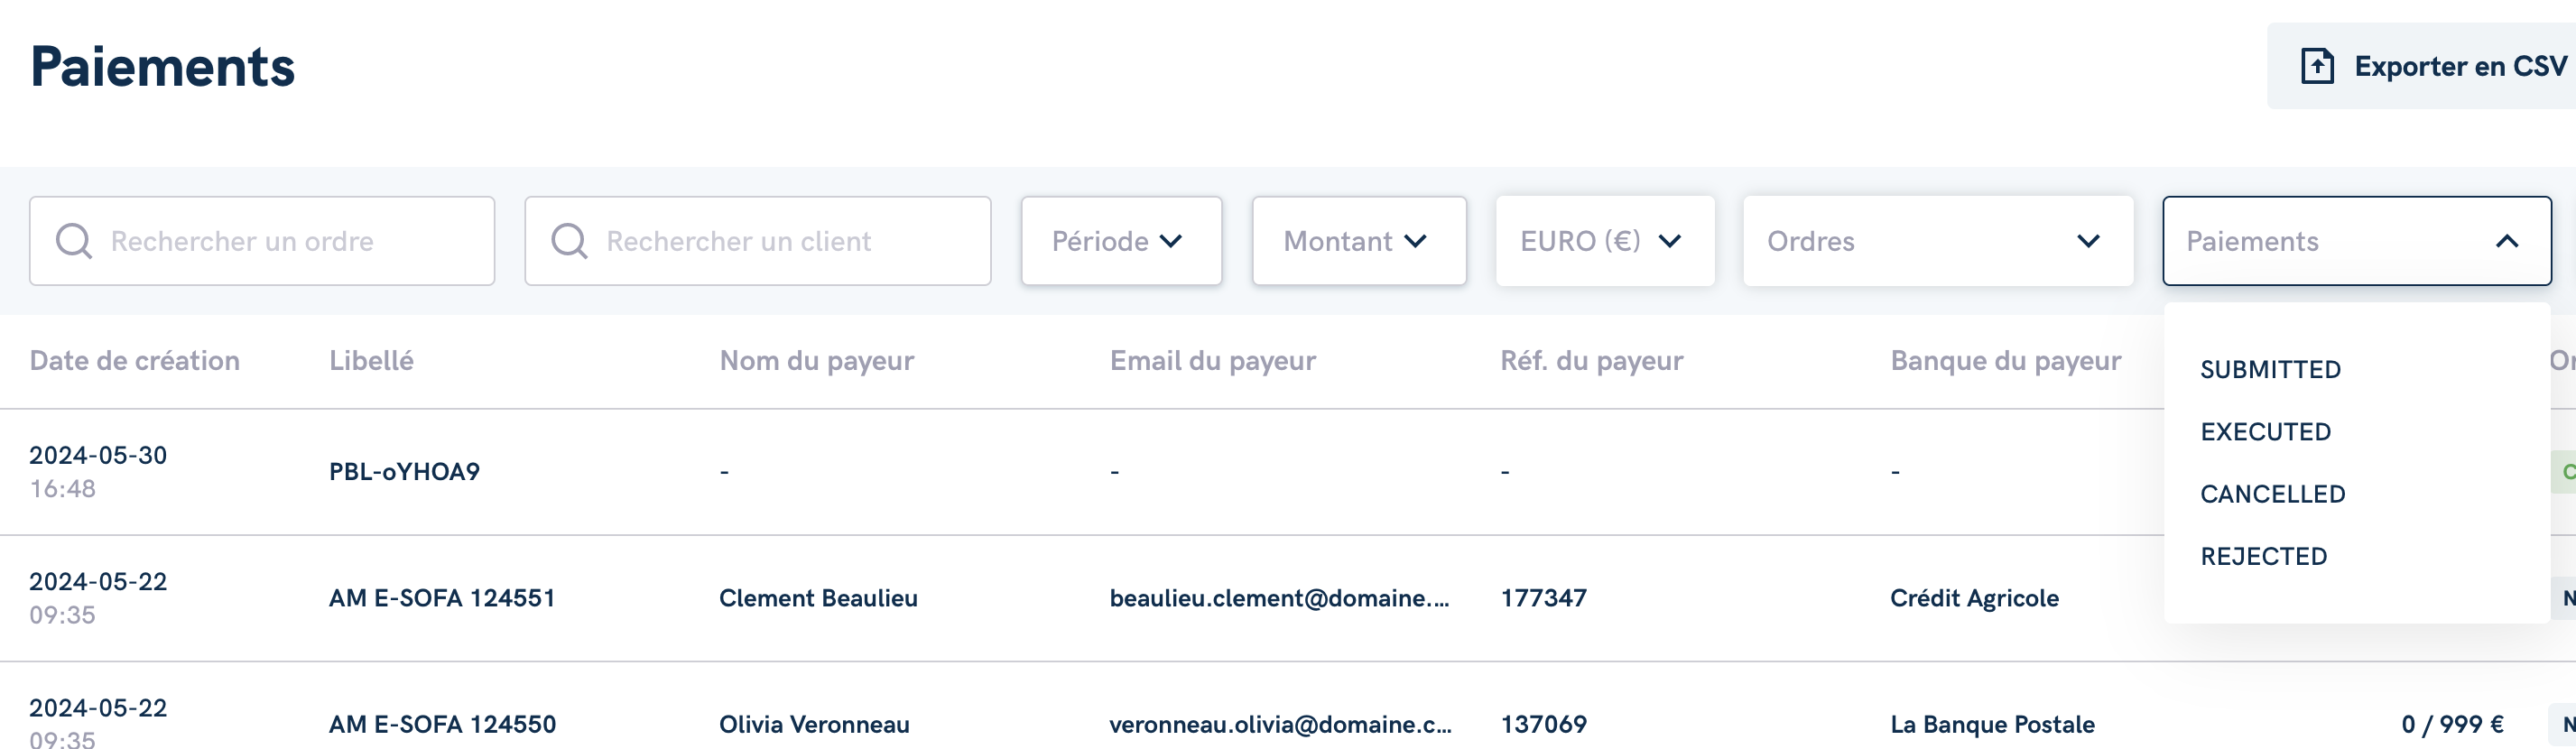Focus the Rechercher un client search field

(x=758, y=241)
